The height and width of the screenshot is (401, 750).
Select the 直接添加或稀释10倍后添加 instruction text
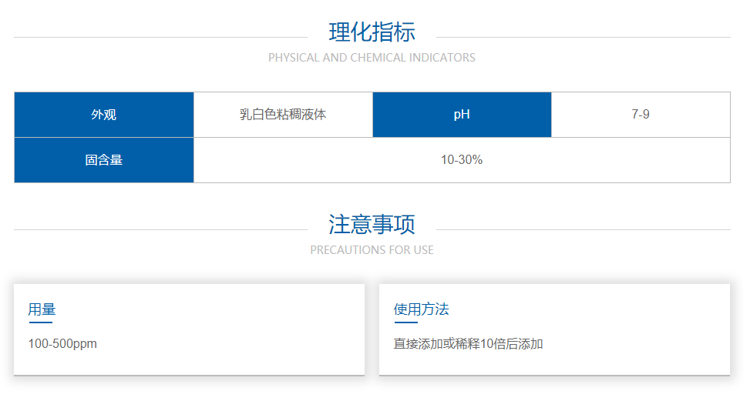pyautogui.click(x=468, y=344)
